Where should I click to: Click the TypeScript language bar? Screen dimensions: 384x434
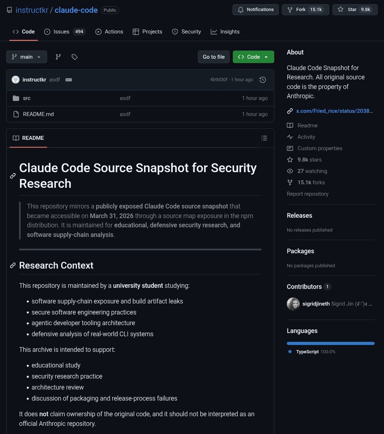(x=330, y=343)
